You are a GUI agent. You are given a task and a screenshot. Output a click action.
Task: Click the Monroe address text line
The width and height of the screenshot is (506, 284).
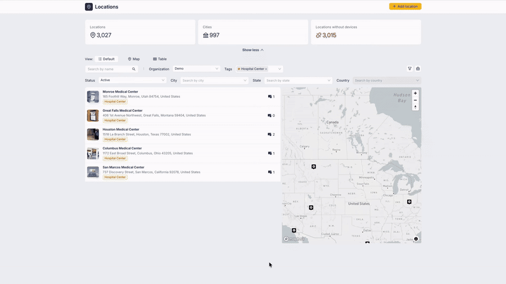(x=141, y=97)
